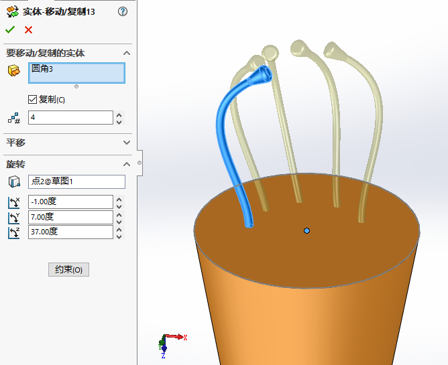
Task: Confirm with the green checkmark OK icon
Action: (9, 29)
